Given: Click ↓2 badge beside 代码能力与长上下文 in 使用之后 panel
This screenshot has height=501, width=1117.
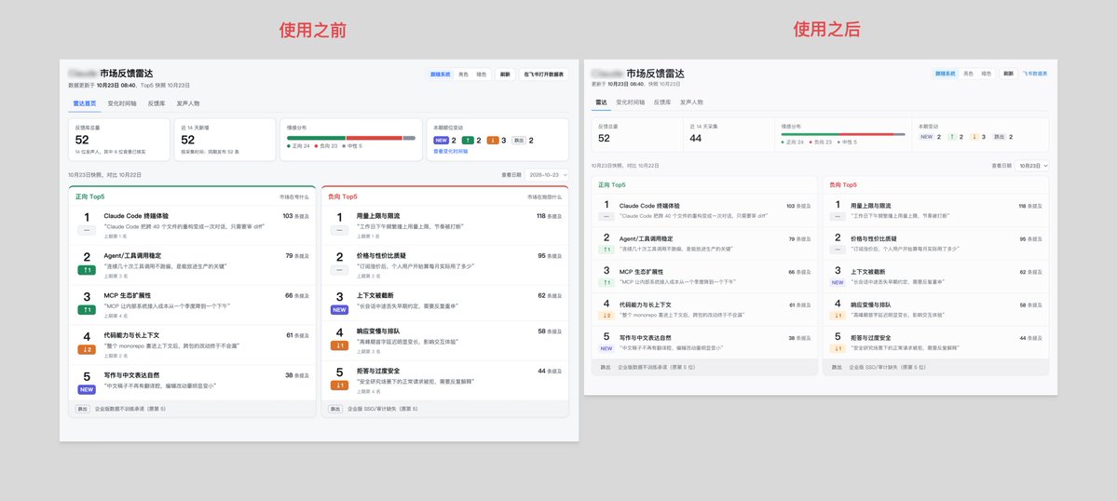Looking at the screenshot, I should (606, 316).
